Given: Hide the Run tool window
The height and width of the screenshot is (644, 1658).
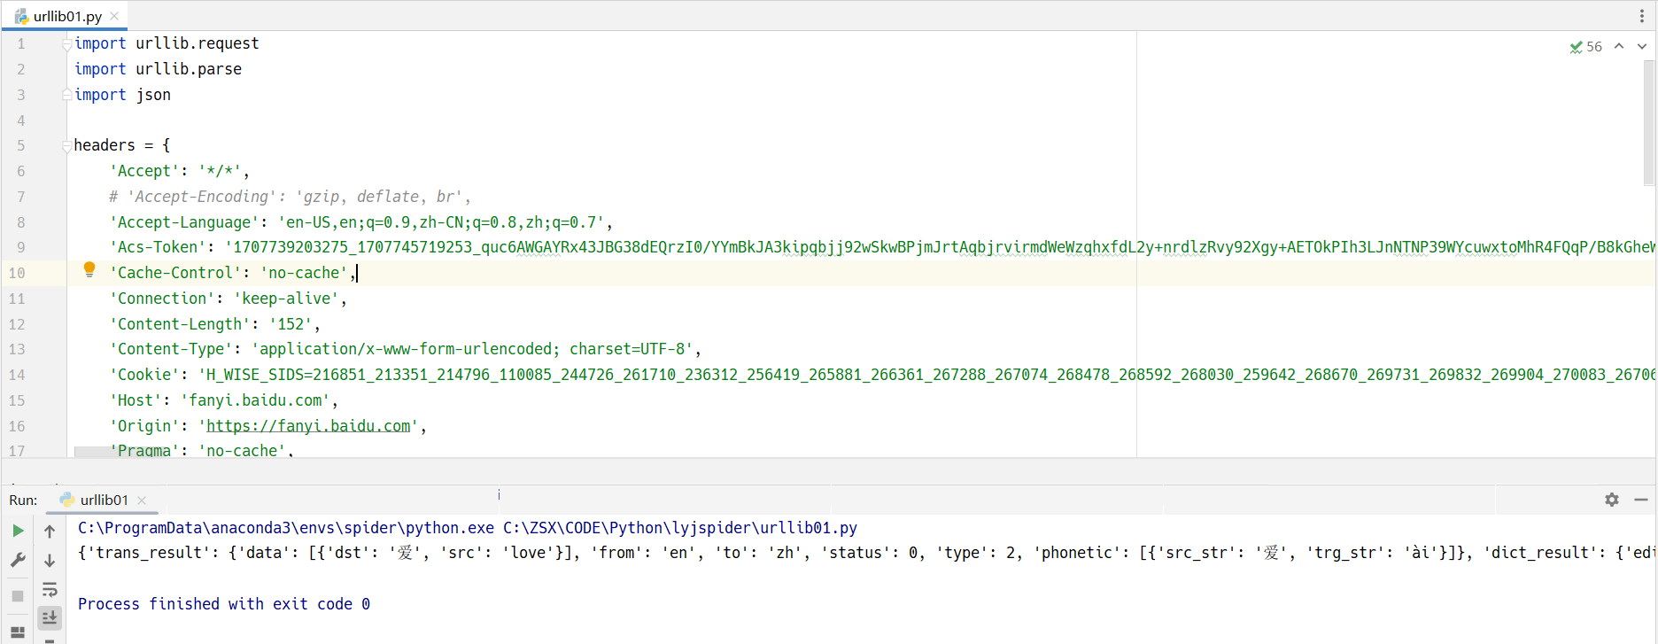Looking at the screenshot, I should 1641,500.
